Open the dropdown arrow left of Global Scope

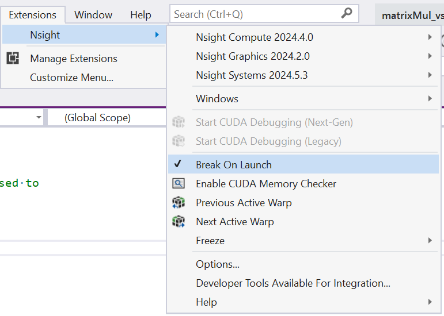(39, 117)
